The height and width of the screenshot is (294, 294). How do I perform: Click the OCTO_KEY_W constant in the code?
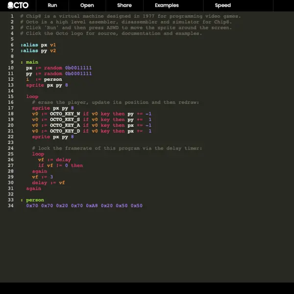tap(65, 114)
